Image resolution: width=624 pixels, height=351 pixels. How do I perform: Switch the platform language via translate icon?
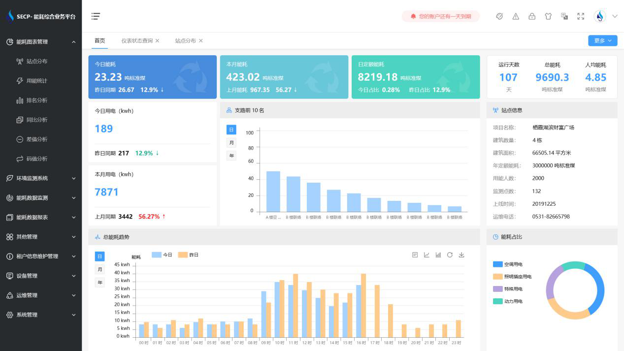pos(564,16)
